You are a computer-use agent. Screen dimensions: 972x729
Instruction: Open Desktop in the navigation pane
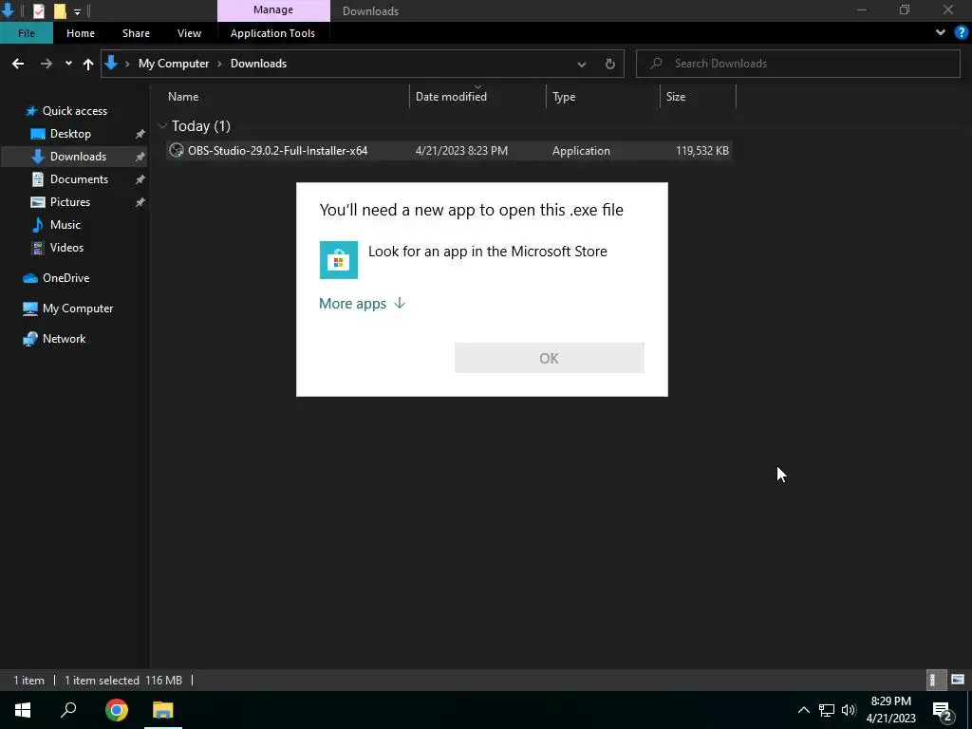pos(70,134)
